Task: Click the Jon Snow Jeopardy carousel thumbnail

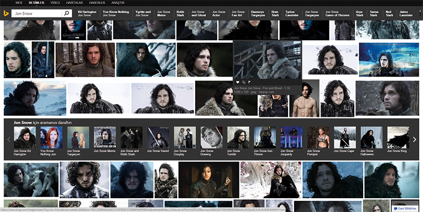Action: 292,137
